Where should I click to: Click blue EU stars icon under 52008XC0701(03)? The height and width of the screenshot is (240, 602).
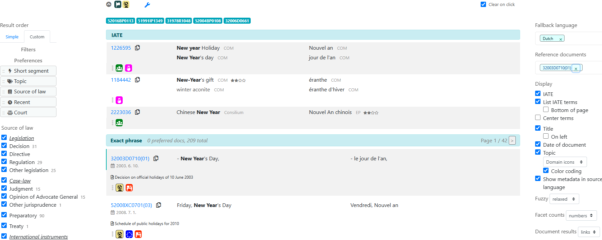(x=129, y=234)
